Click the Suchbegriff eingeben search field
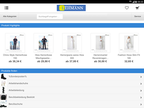 coord(50,17)
